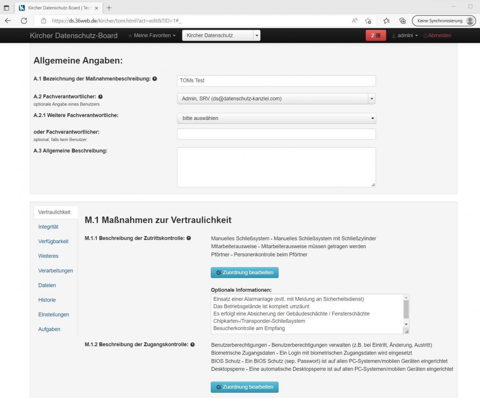This screenshot has height=398, width=480.
Task: Click resize handle of Allgemeine Beschreibung textarea
Action: pos(373,185)
